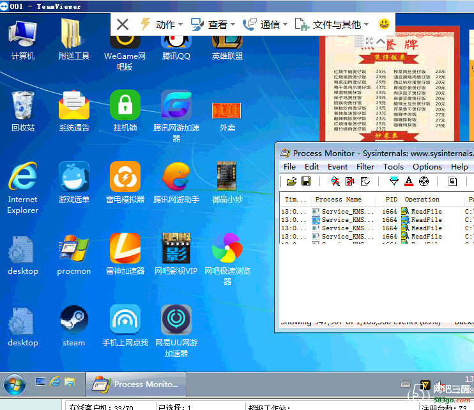The width and height of the screenshot is (474, 410).
Task: Open the 网易UU网游加速器 icon
Action: pos(176,331)
